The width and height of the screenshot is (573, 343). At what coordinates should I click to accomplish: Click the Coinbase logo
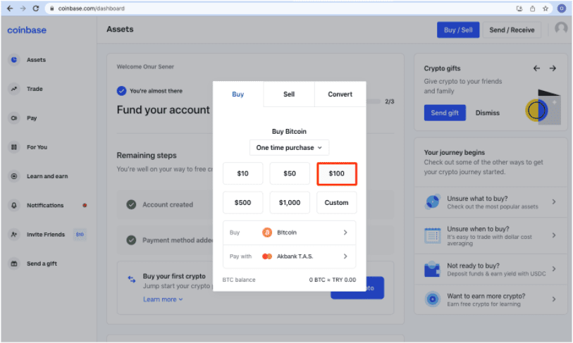[27, 30]
